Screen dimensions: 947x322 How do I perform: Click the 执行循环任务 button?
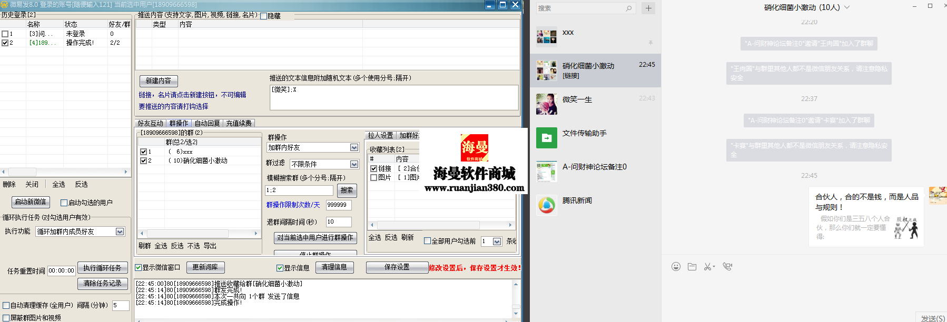pyautogui.click(x=102, y=268)
